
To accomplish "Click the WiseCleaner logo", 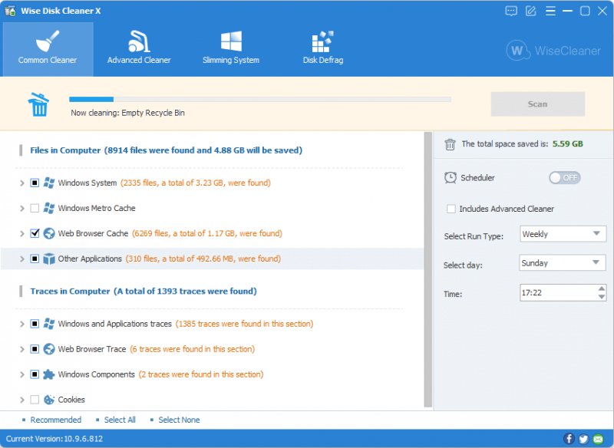I will point(553,51).
